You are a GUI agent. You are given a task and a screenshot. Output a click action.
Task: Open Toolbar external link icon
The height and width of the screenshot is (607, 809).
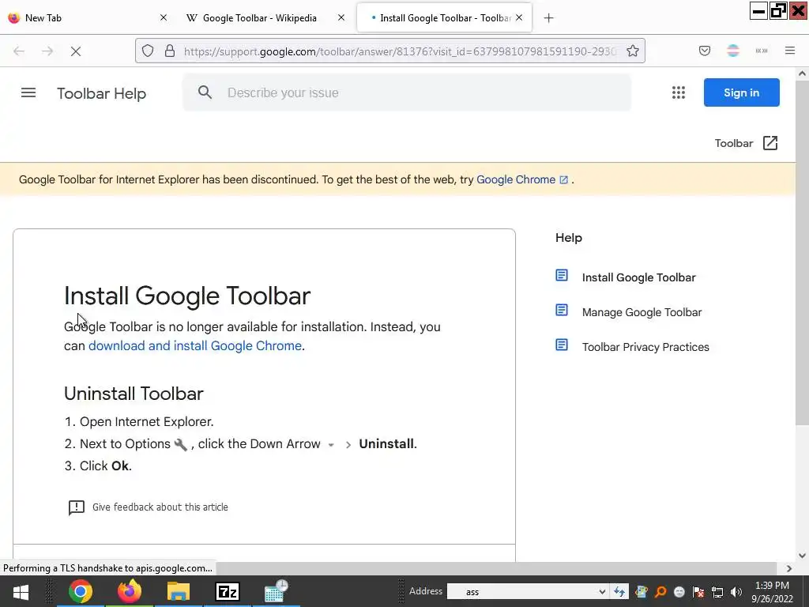pos(770,143)
